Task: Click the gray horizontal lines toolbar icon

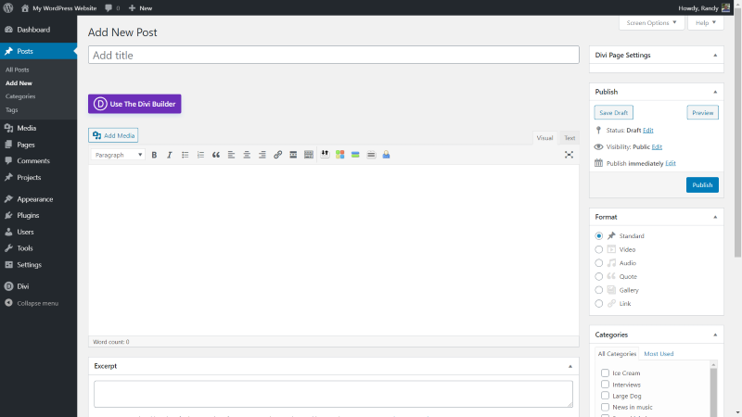Action: click(x=371, y=155)
